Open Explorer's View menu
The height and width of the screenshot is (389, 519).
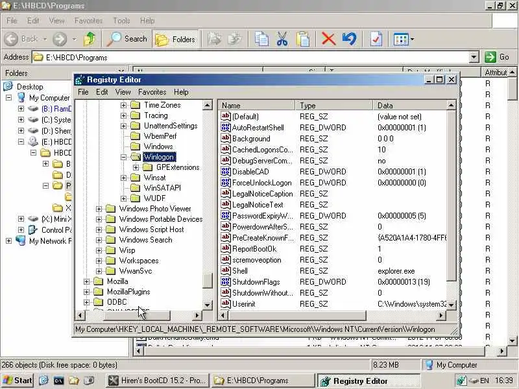point(57,21)
